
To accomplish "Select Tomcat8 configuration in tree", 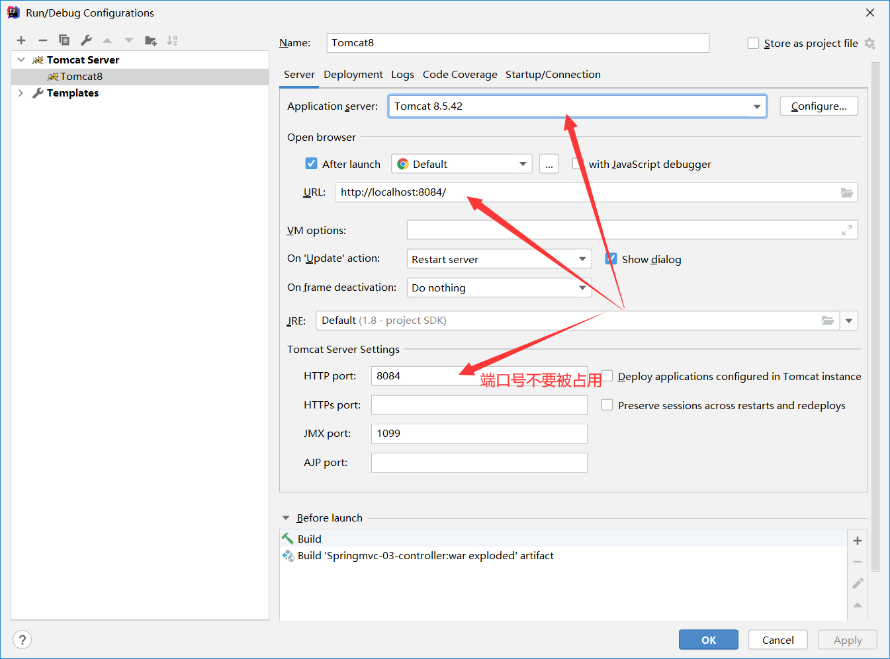I will [140, 77].
